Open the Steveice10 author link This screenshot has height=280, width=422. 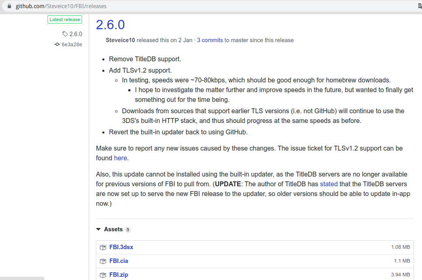(x=120, y=40)
